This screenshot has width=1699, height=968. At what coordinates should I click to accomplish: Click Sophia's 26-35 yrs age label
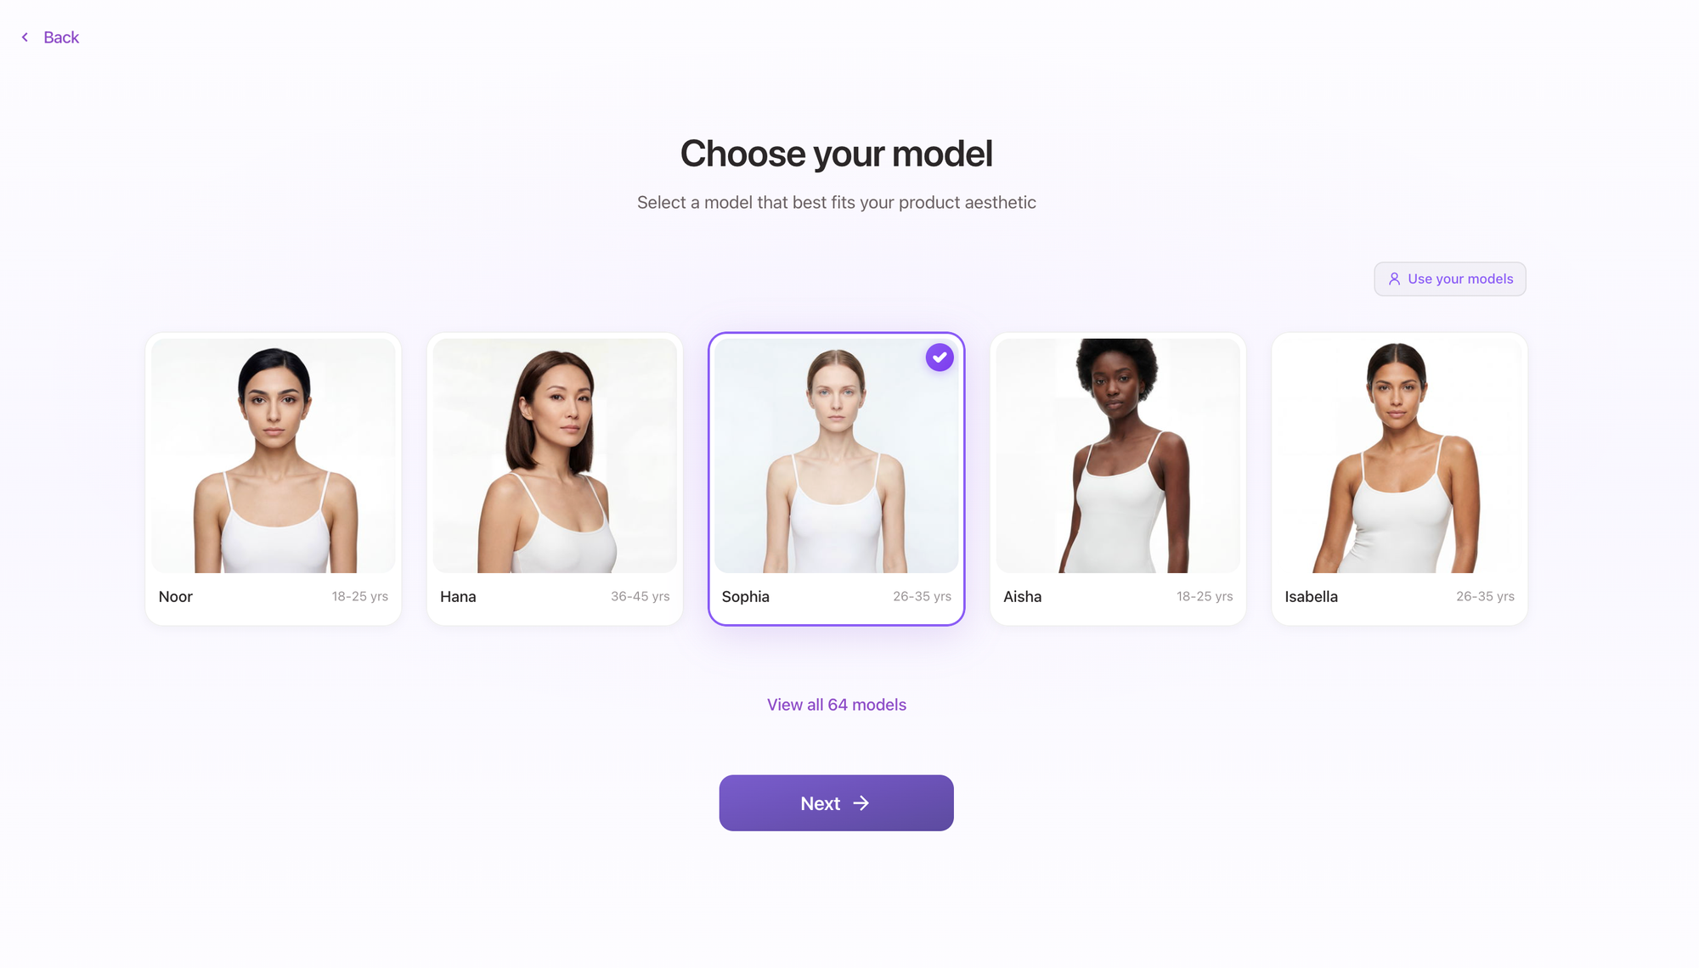click(x=922, y=597)
